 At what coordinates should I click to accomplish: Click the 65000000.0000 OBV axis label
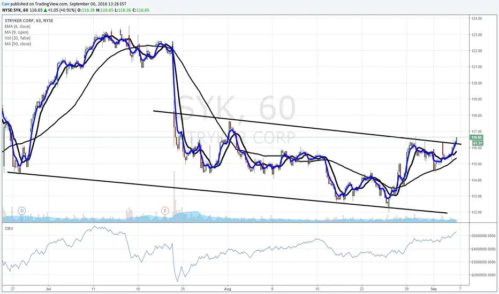point(483,236)
